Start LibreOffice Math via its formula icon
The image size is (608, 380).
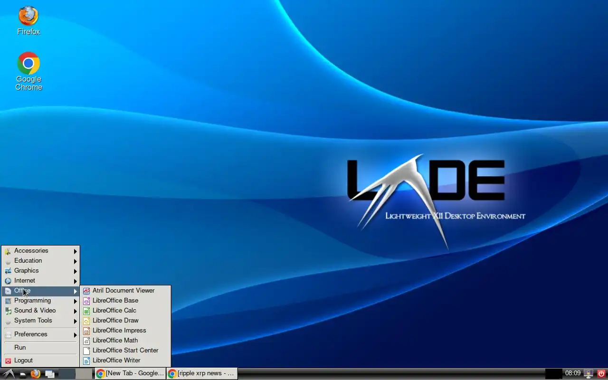(86, 341)
